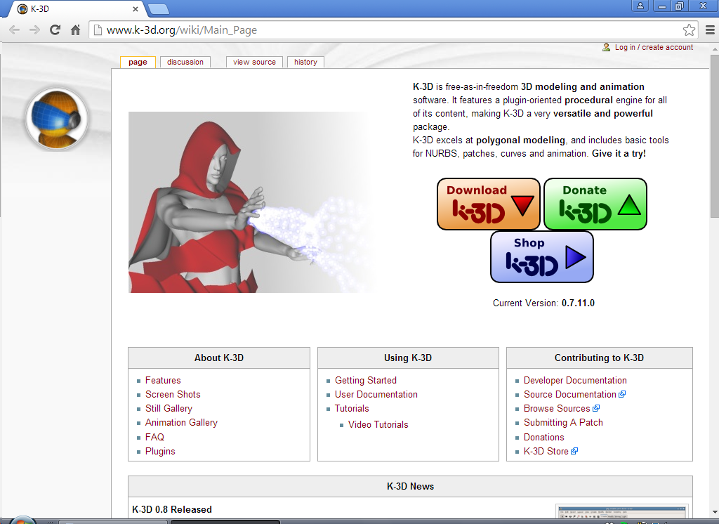Click the Shop K-3D button
Screen dimensions: 719x524
542,257
